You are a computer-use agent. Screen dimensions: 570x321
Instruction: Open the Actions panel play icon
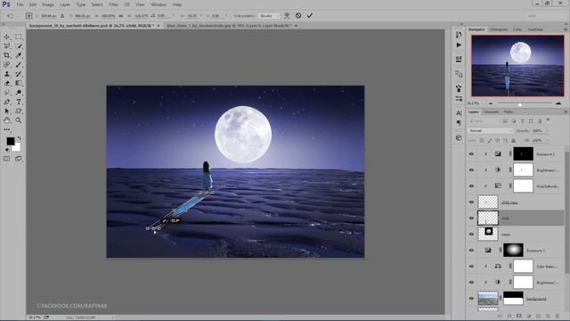459,45
